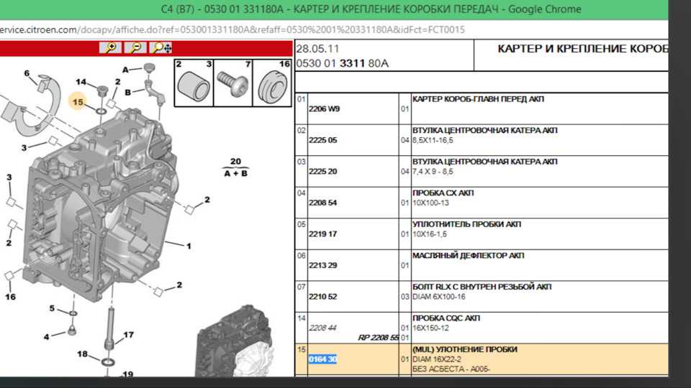Image resolution: width=691 pixels, height=388 pixels.
Task: Select callout 6 deflector label
Action: (x=27, y=73)
